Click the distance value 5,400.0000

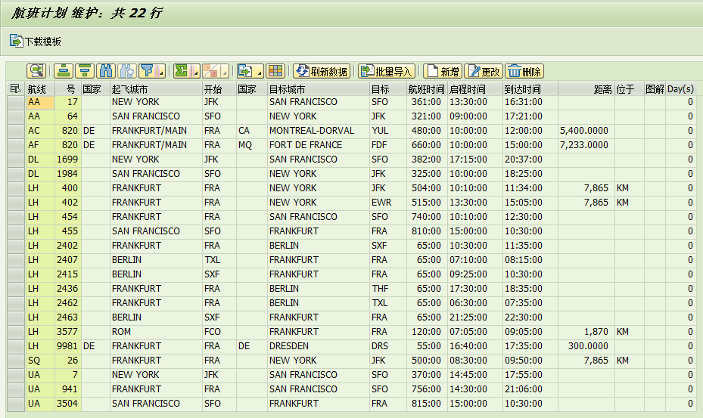(x=586, y=131)
